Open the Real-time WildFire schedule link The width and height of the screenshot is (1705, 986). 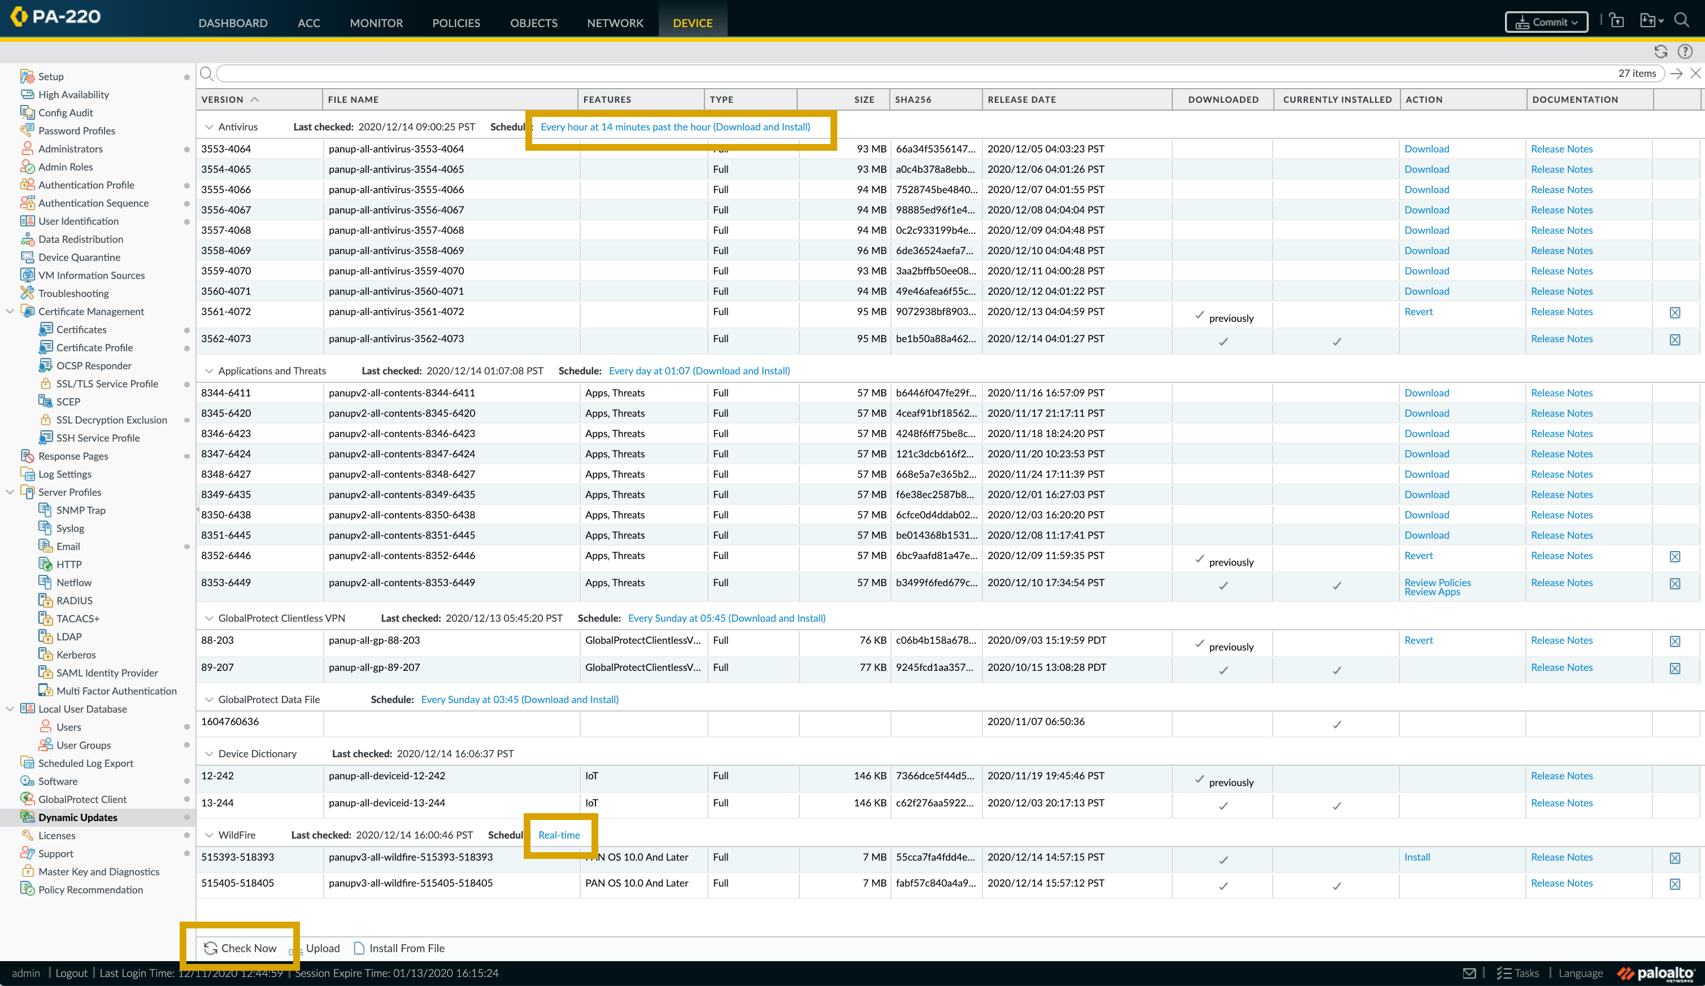tap(559, 835)
